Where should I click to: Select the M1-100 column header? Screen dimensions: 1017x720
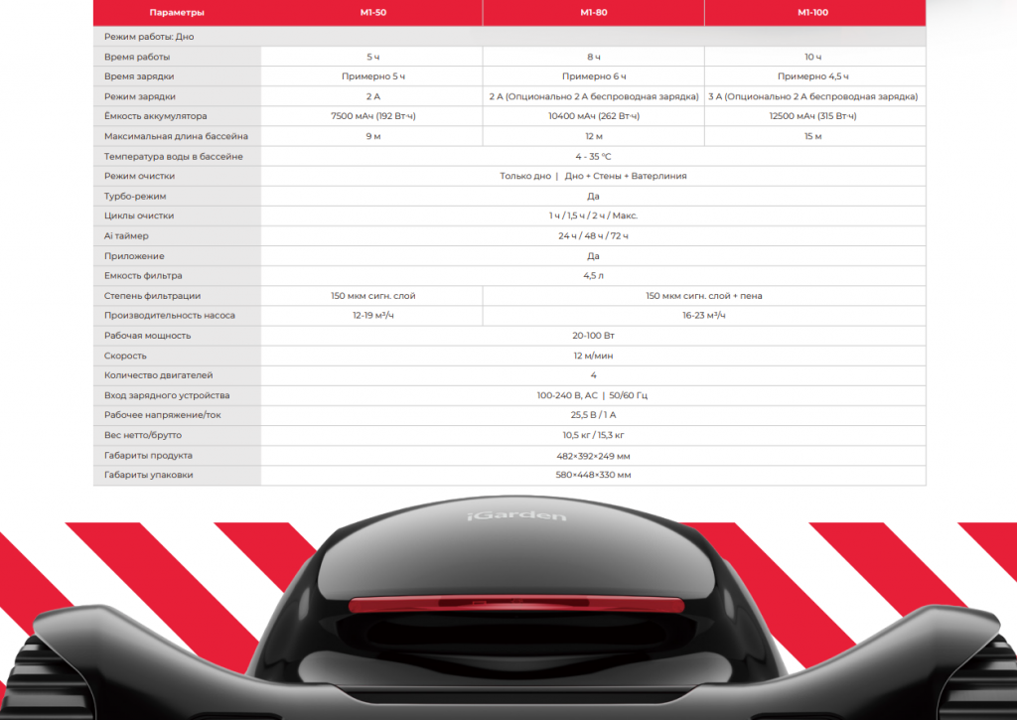click(x=814, y=12)
